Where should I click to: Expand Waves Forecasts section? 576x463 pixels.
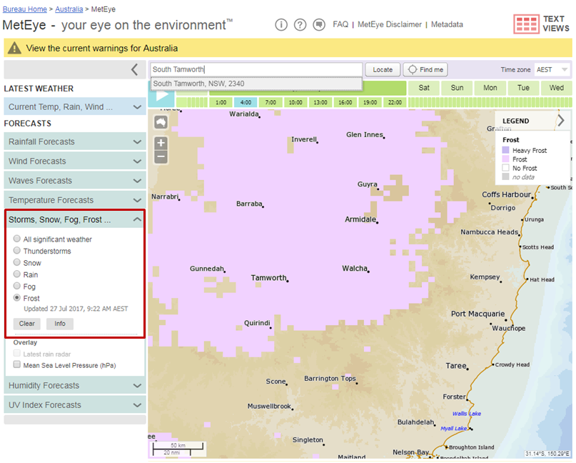(x=75, y=181)
